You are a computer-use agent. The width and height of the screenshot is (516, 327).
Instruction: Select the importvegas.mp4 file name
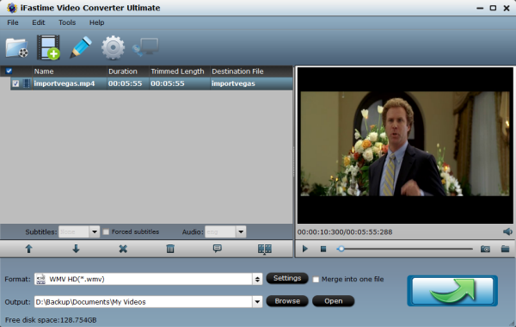64,83
